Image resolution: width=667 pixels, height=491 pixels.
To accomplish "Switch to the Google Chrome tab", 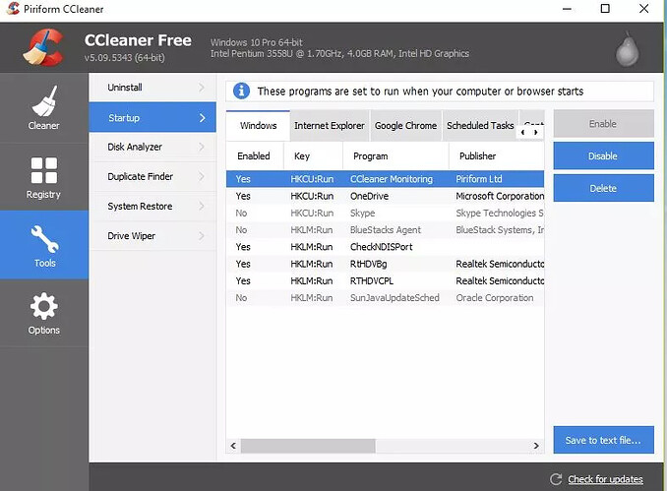I will click(405, 126).
